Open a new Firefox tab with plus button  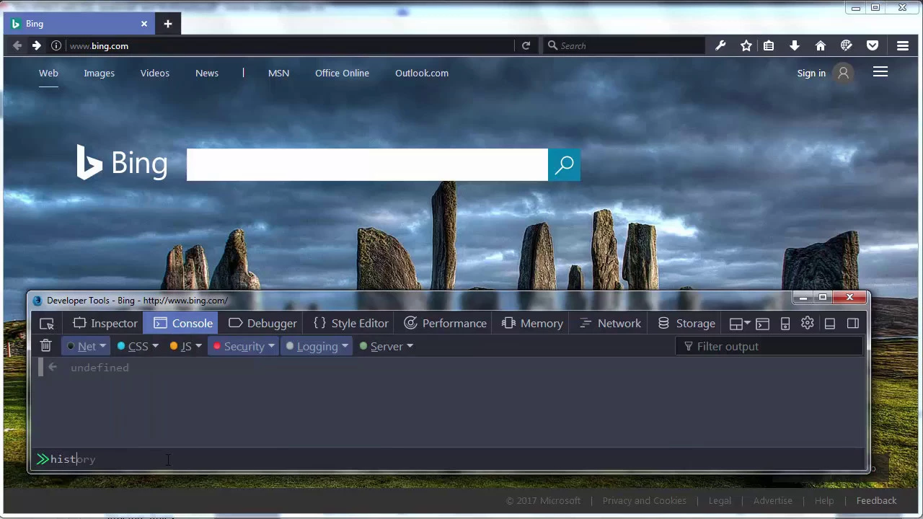point(167,24)
